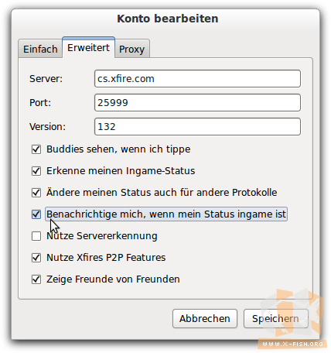Click the Buddies sehen label text
This screenshot has height=353, width=331.
pos(118,149)
